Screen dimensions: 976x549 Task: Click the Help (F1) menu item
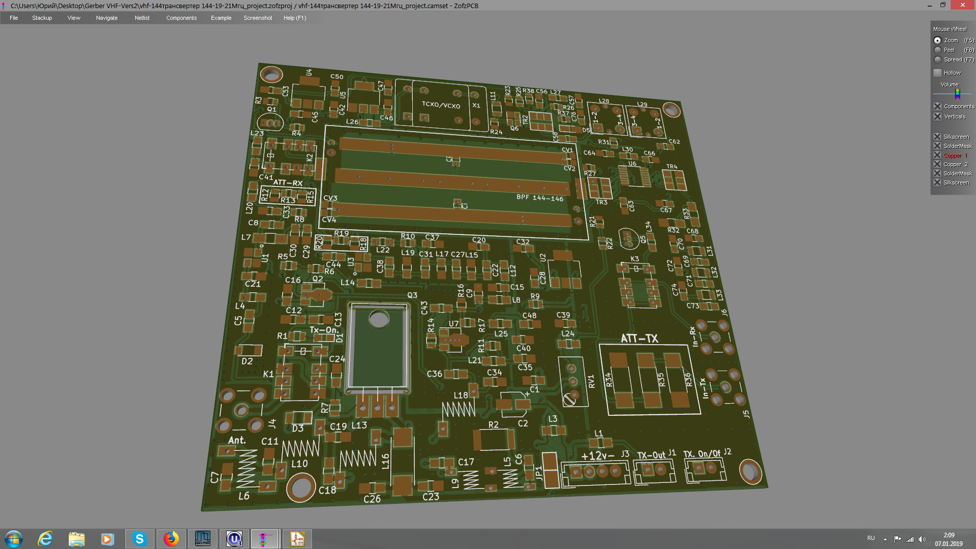click(295, 18)
